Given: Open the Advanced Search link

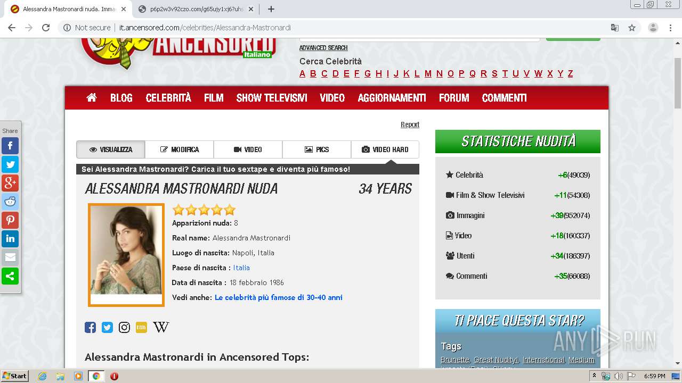Looking at the screenshot, I should coord(323,48).
